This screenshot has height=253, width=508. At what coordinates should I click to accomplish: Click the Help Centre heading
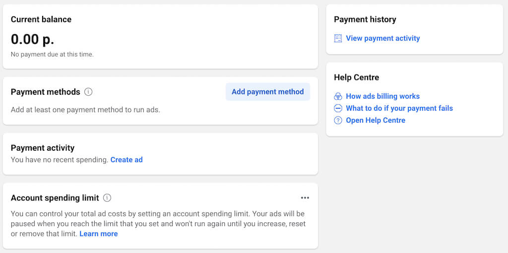coord(357,77)
